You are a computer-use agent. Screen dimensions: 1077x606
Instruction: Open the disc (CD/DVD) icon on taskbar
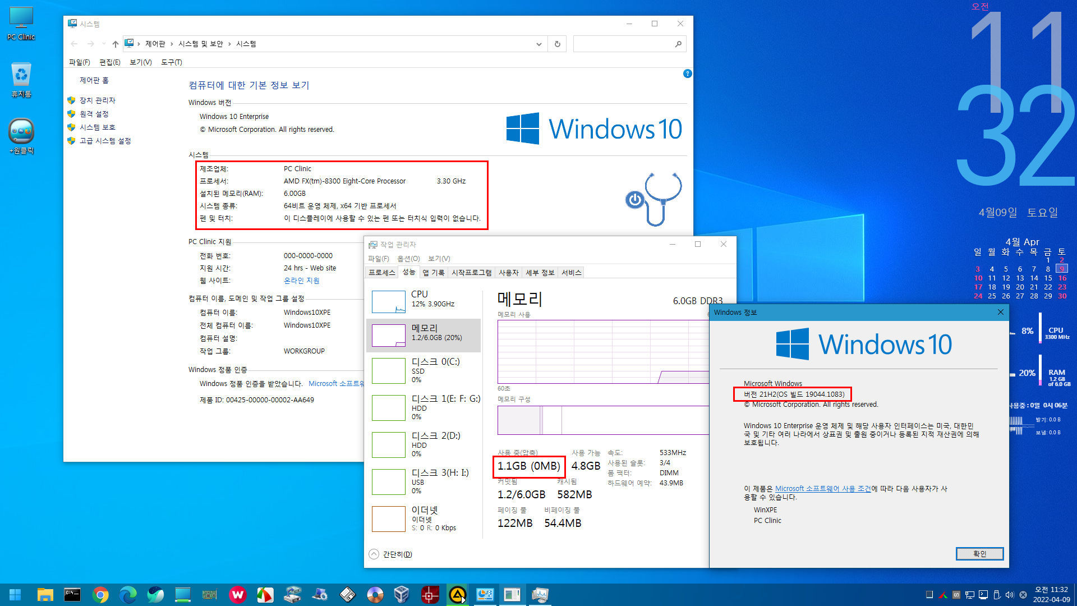(375, 595)
